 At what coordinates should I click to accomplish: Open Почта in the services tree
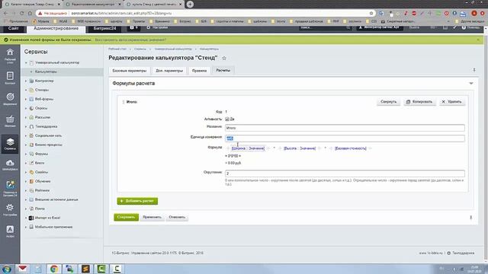pyautogui.click(x=40, y=209)
